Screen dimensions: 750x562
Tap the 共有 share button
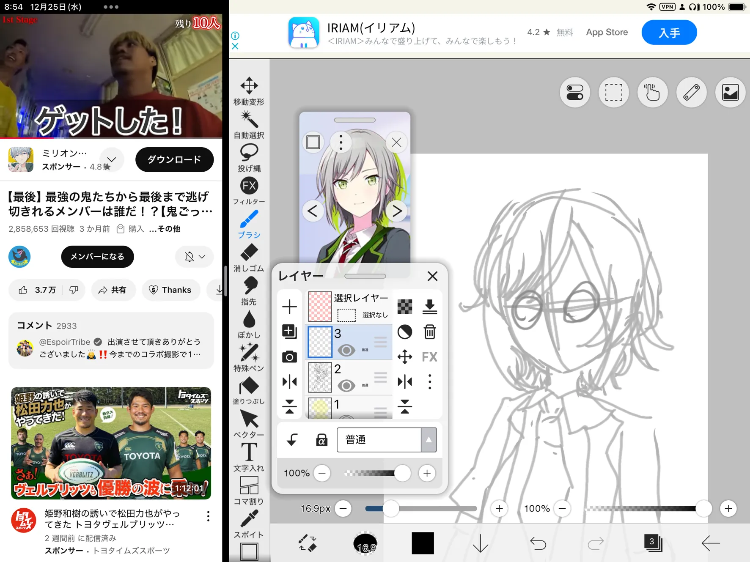point(113,290)
